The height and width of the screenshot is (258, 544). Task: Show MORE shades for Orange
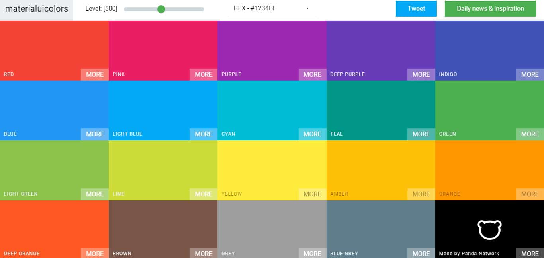click(x=530, y=194)
